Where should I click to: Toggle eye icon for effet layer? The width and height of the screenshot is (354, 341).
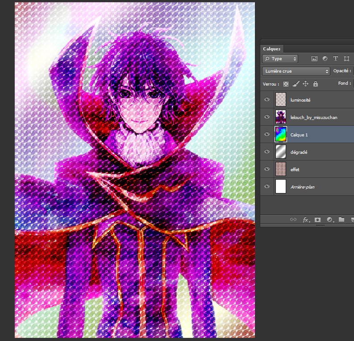coord(267,169)
